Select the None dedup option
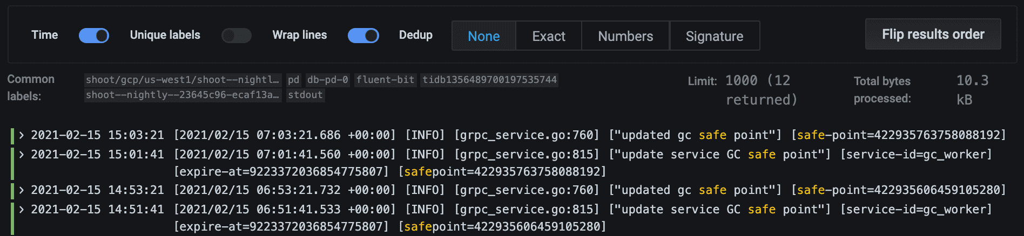Screen dimensions: 1024x236 tap(483, 36)
